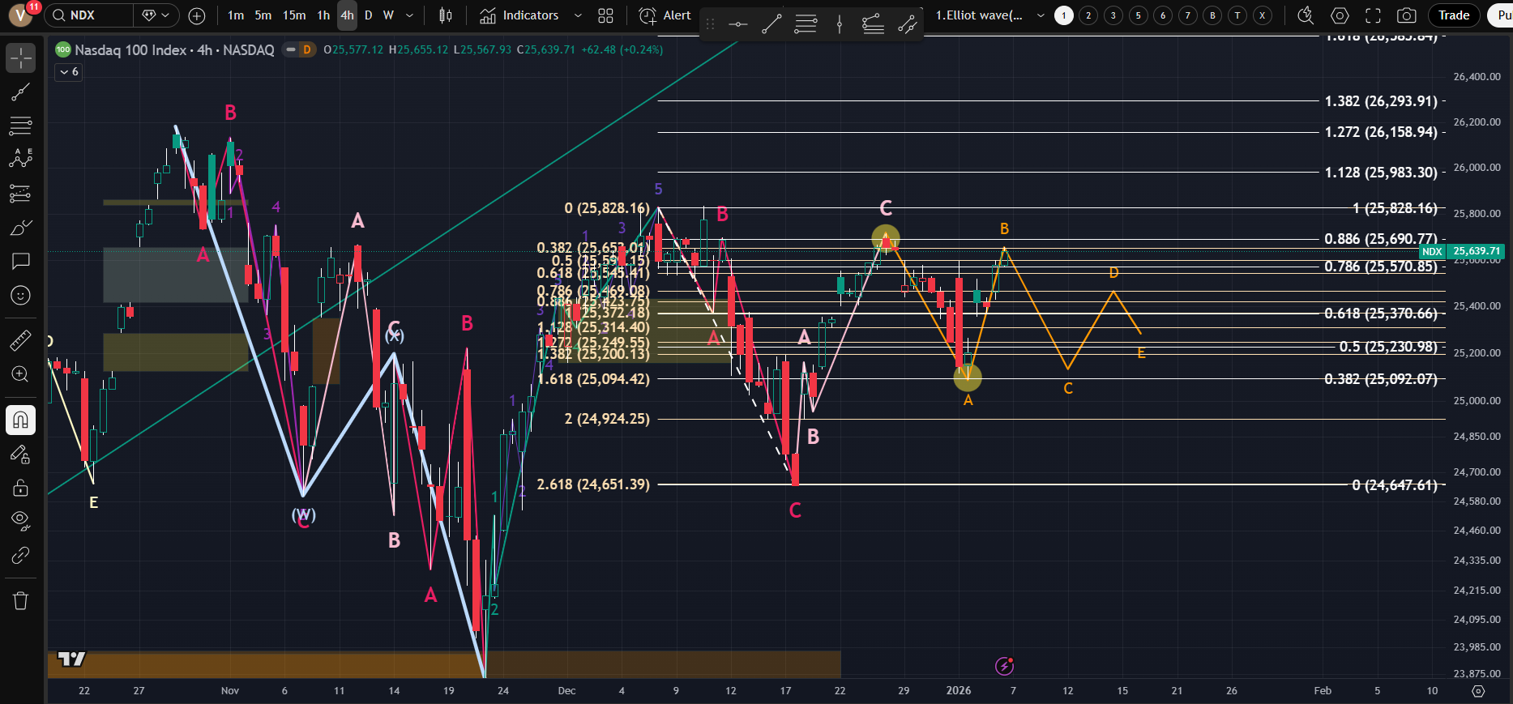Screen dimensions: 1513x704
Task: Expand the time interval dropdown chevron
Action: coord(409,15)
